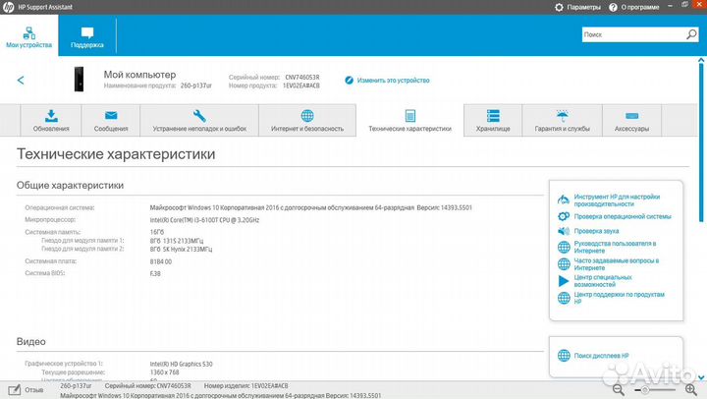Click the computer tower thumbnail
Image resolution: width=707 pixels, height=399 pixels.
click(79, 79)
